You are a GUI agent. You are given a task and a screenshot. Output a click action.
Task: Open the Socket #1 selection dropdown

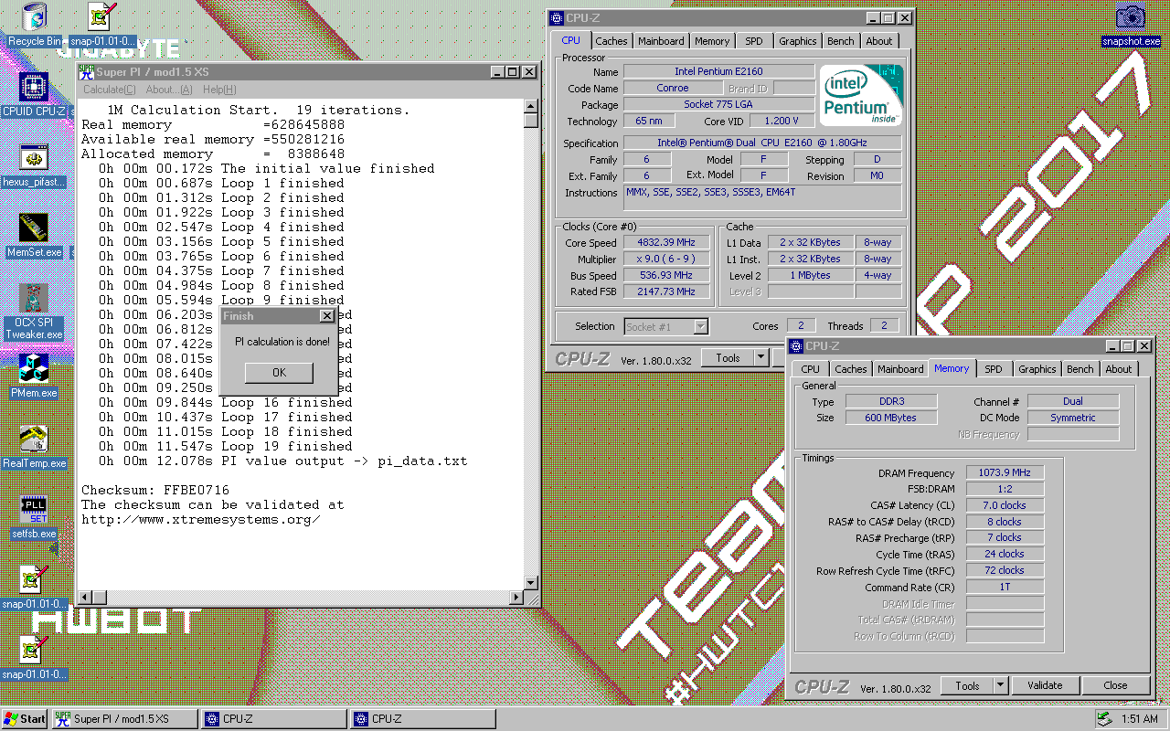tap(666, 326)
